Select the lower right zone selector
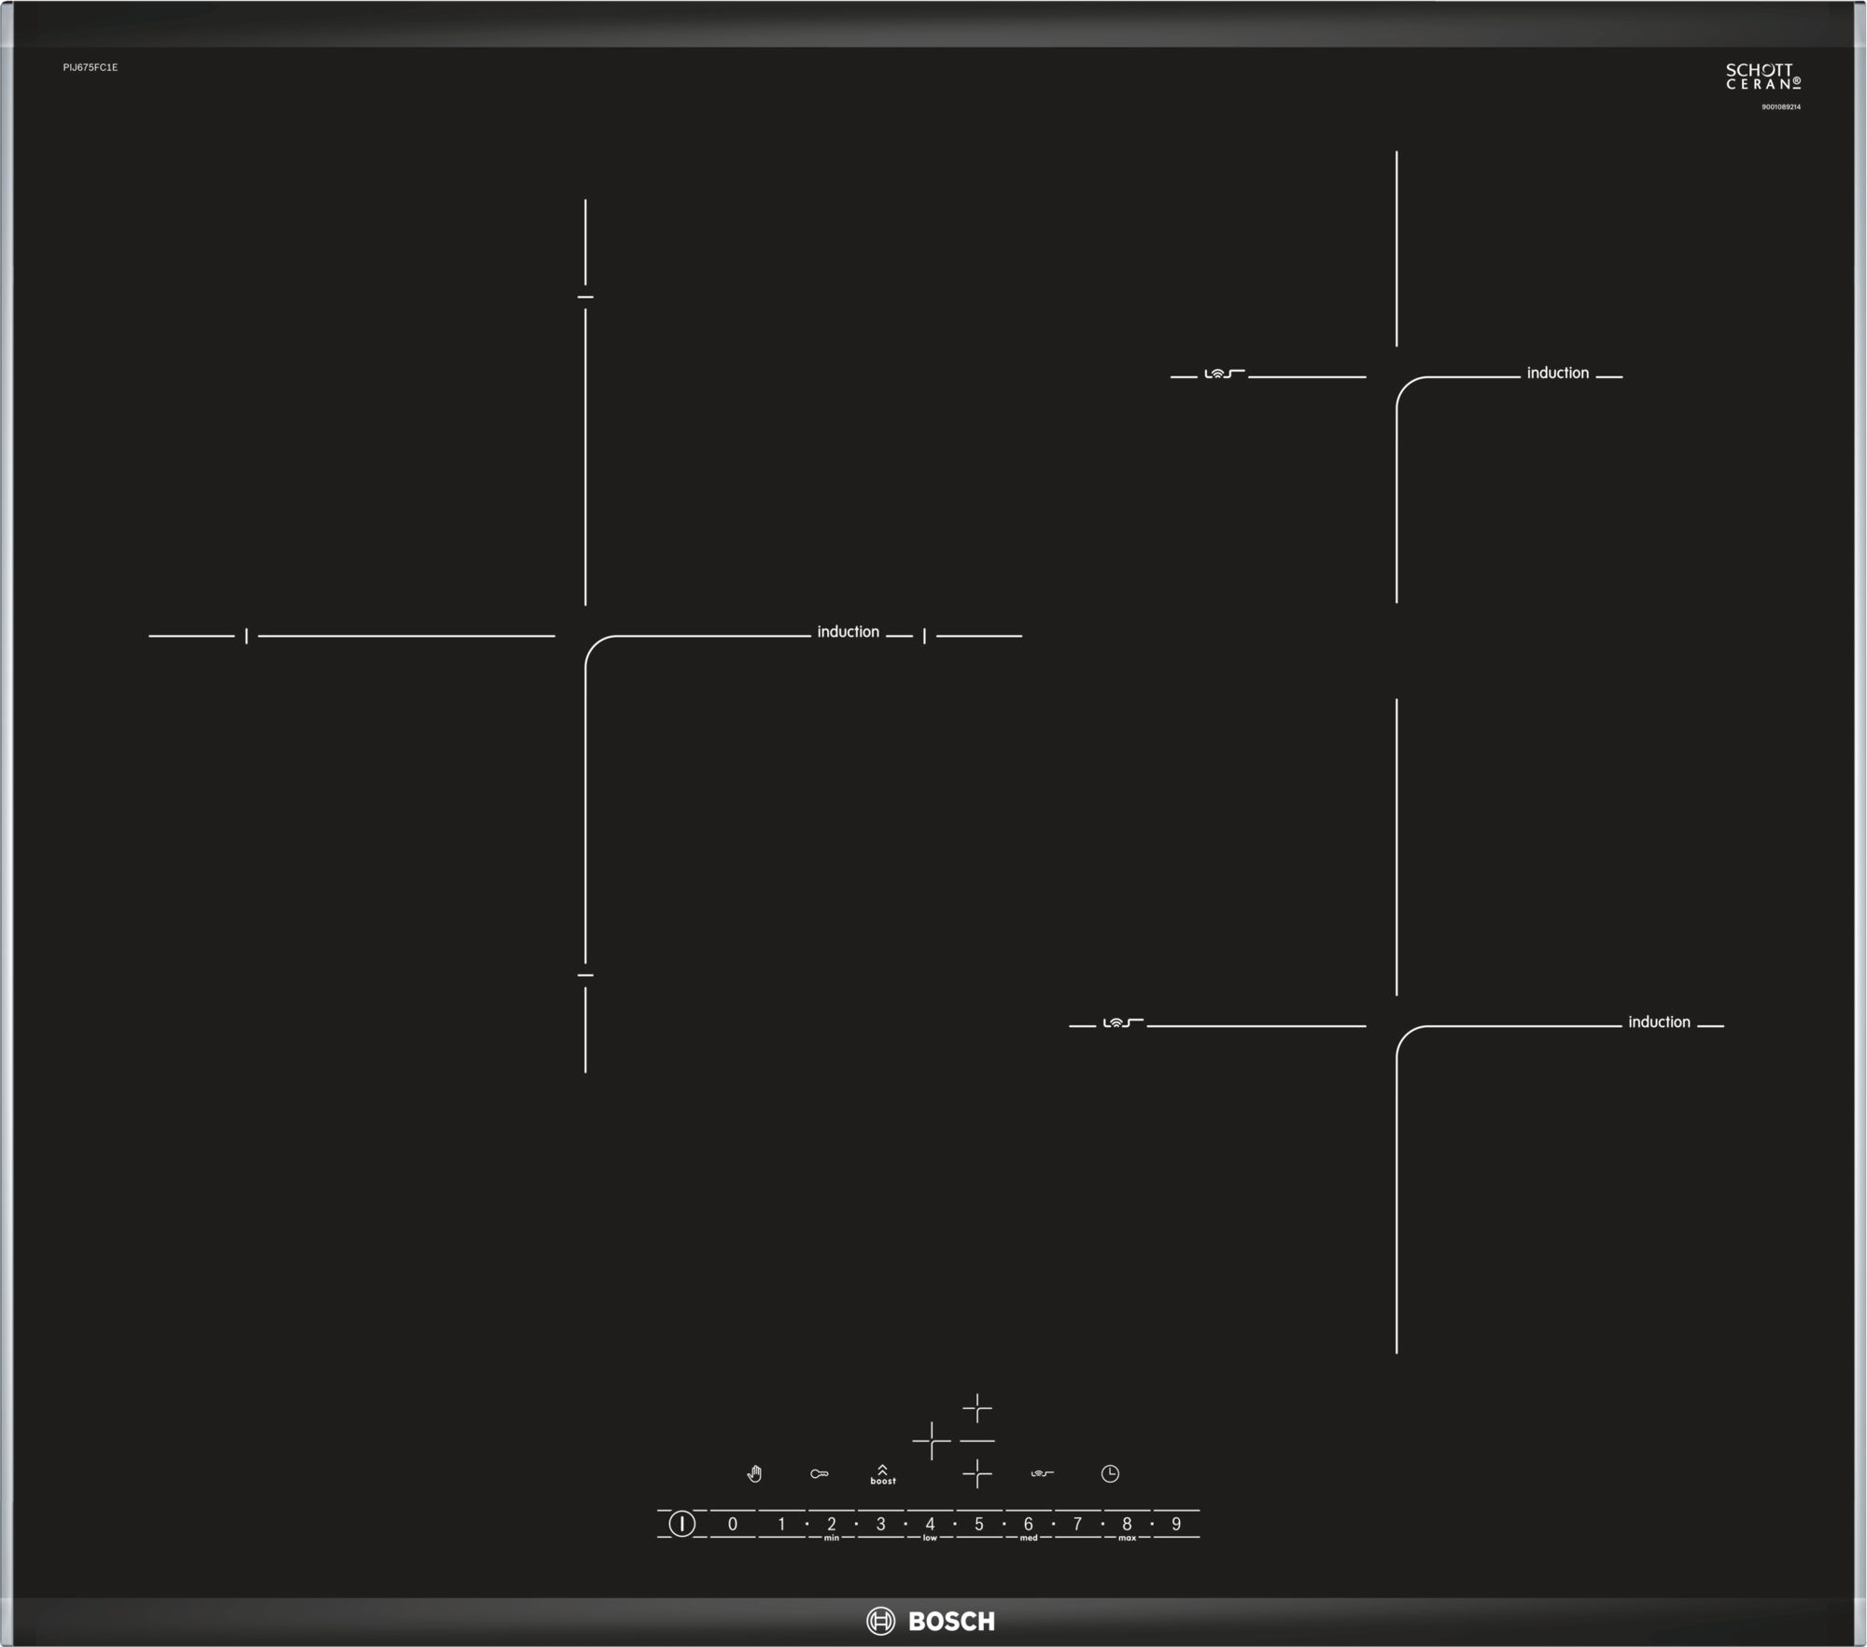 tap(976, 1474)
